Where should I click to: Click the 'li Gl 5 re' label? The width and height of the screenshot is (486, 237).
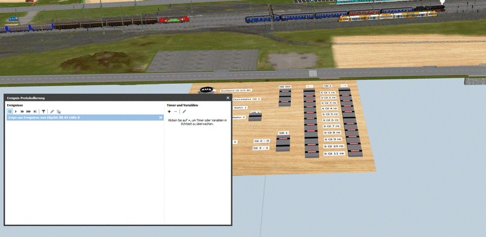(330, 114)
